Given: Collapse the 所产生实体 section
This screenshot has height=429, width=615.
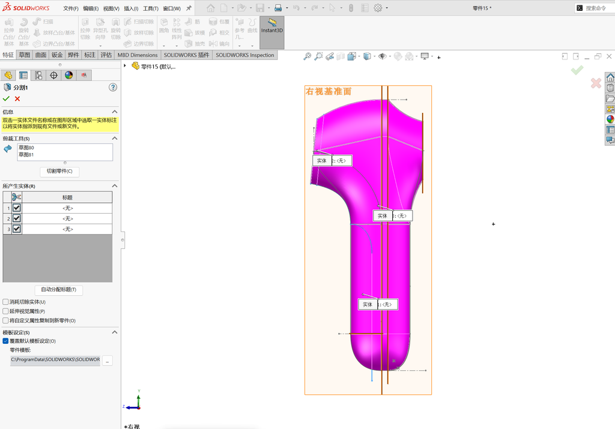Looking at the screenshot, I should 115,186.
